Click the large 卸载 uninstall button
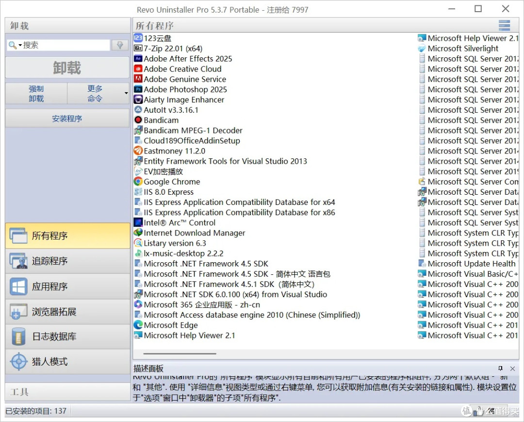Screen dimensions: 524x422 [x=67, y=68]
